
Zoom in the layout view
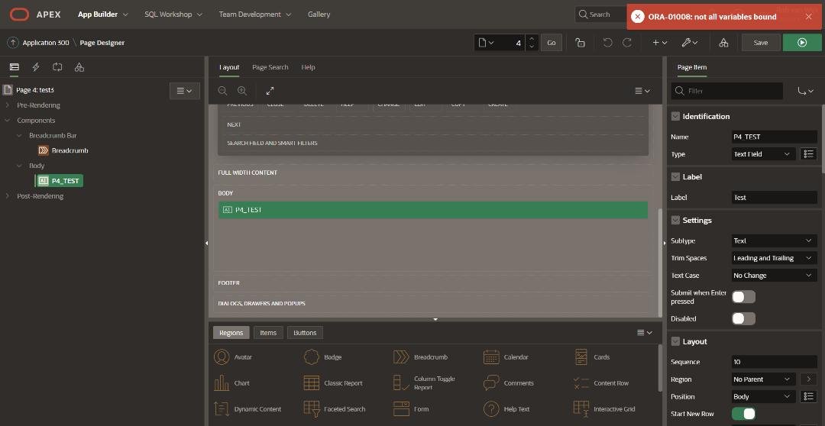(242, 90)
